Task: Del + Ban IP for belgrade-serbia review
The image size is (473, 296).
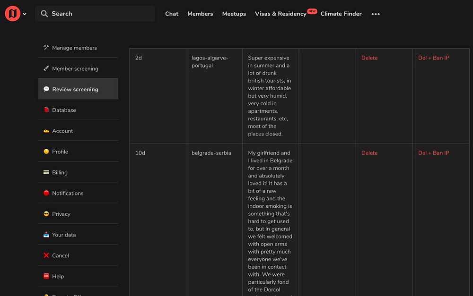Action: pyautogui.click(x=433, y=153)
